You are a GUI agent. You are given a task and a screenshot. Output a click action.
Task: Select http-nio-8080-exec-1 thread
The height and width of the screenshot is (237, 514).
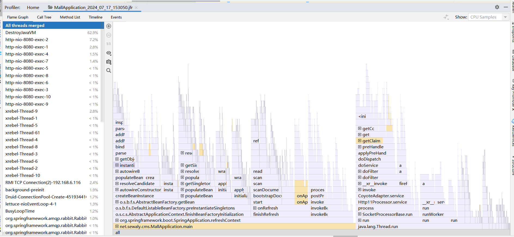pos(52,47)
